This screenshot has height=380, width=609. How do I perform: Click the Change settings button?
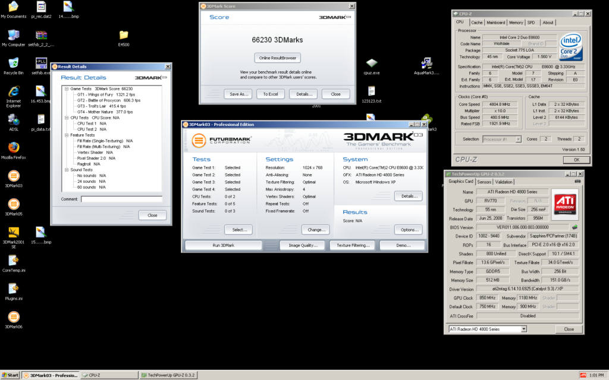[x=316, y=230]
